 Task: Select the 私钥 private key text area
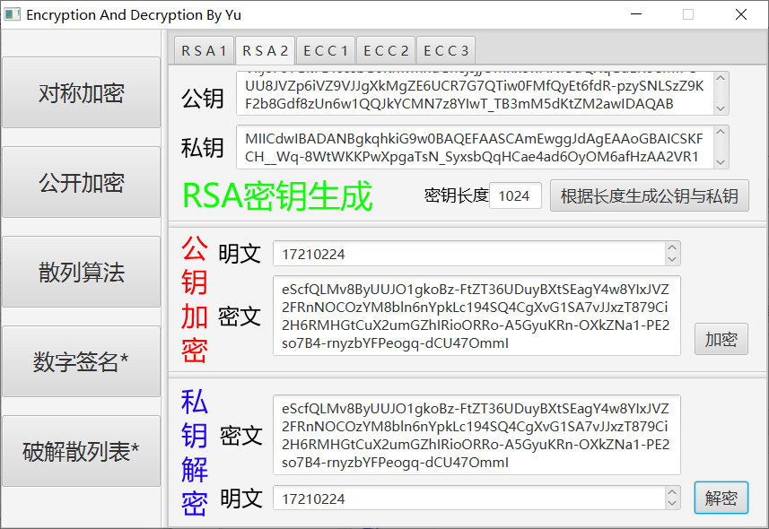pos(467,147)
